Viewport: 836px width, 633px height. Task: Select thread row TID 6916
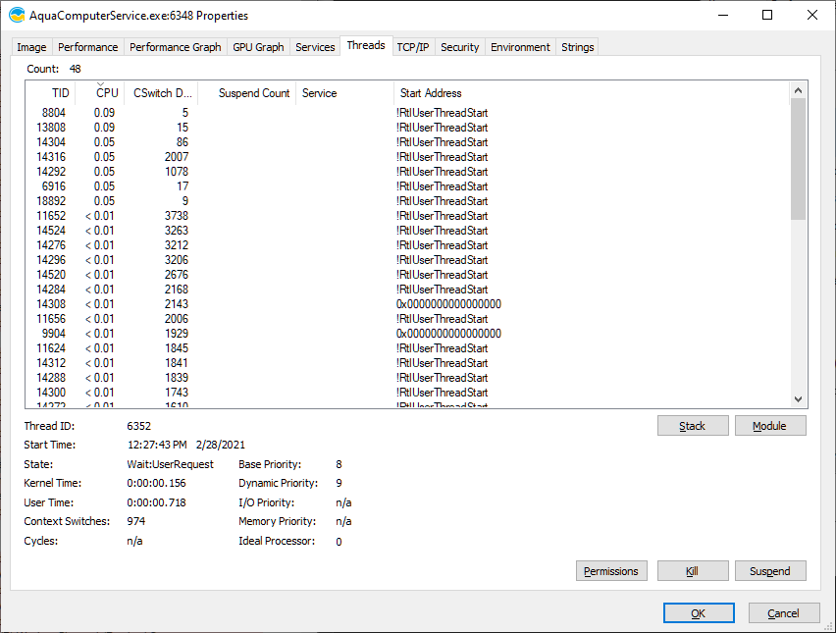[x=407, y=186]
